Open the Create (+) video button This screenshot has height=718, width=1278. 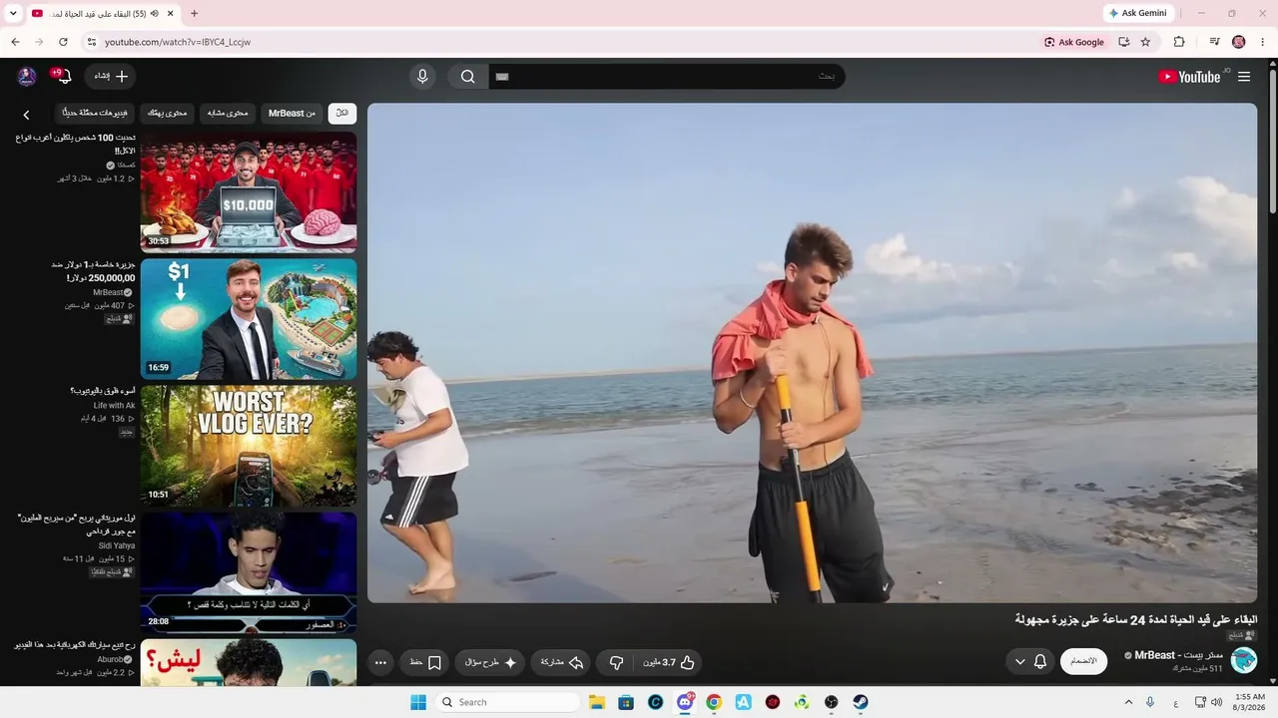point(111,77)
